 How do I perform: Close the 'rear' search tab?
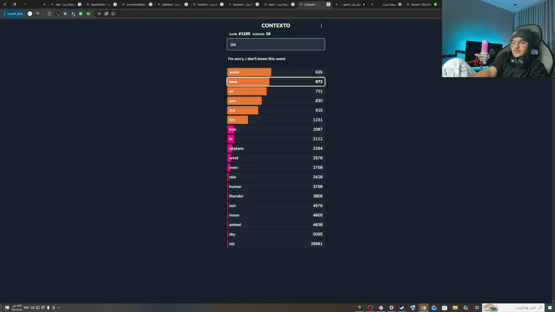(52, 4)
